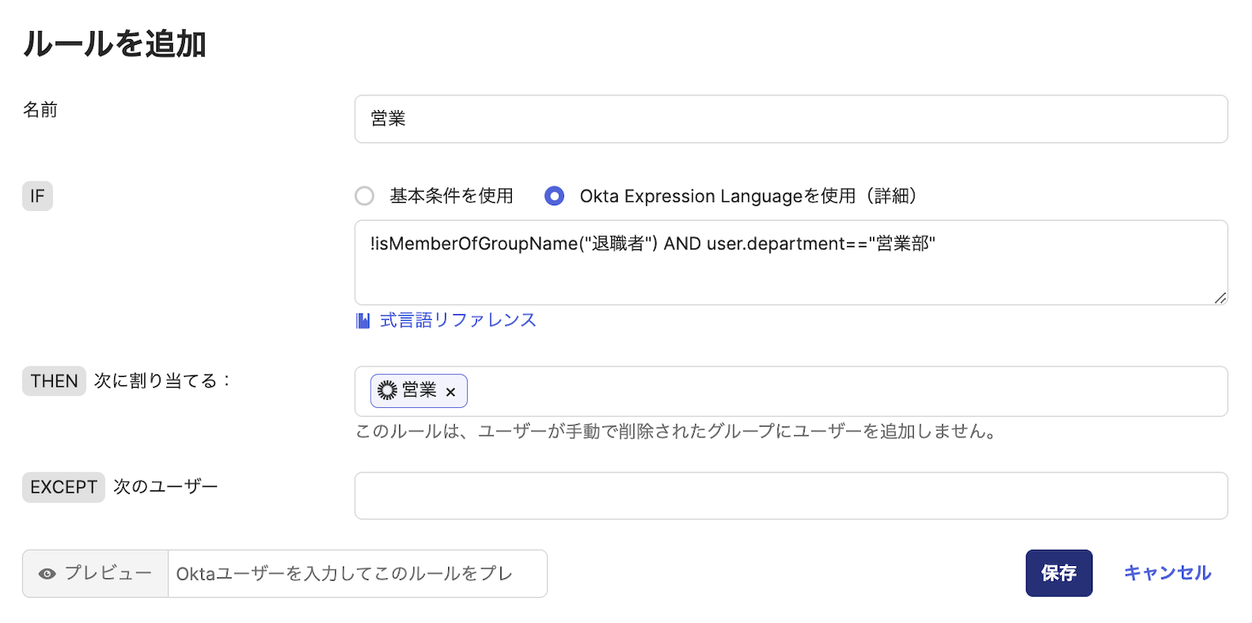1252x623 pixels.
Task: Open the 式言語リファレンス link
Action: (x=457, y=320)
